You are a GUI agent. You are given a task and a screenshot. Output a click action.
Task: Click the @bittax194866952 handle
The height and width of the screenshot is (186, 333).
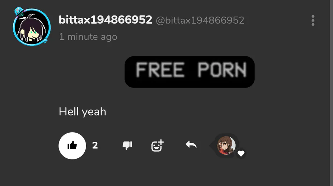[x=200, y=21]
